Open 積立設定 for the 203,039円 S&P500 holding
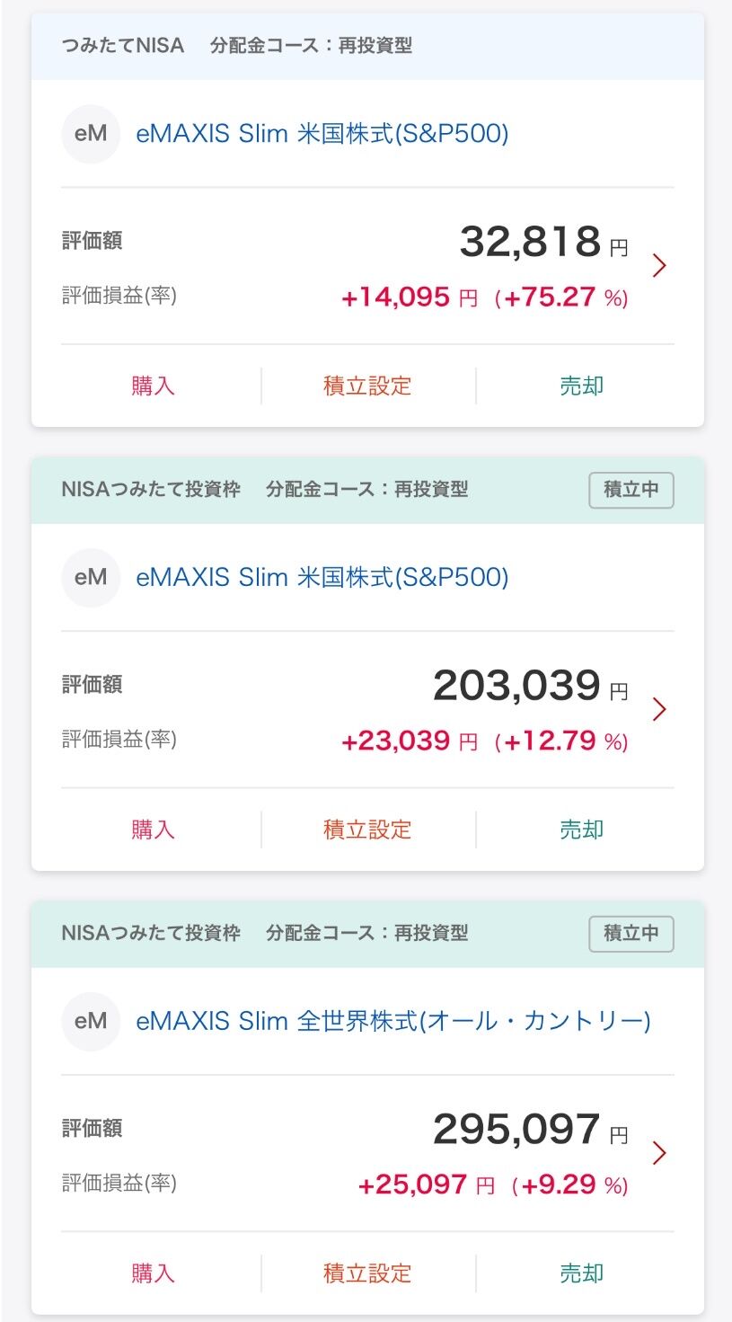Viewport: 732px width, 1322px height. point(367,830)
